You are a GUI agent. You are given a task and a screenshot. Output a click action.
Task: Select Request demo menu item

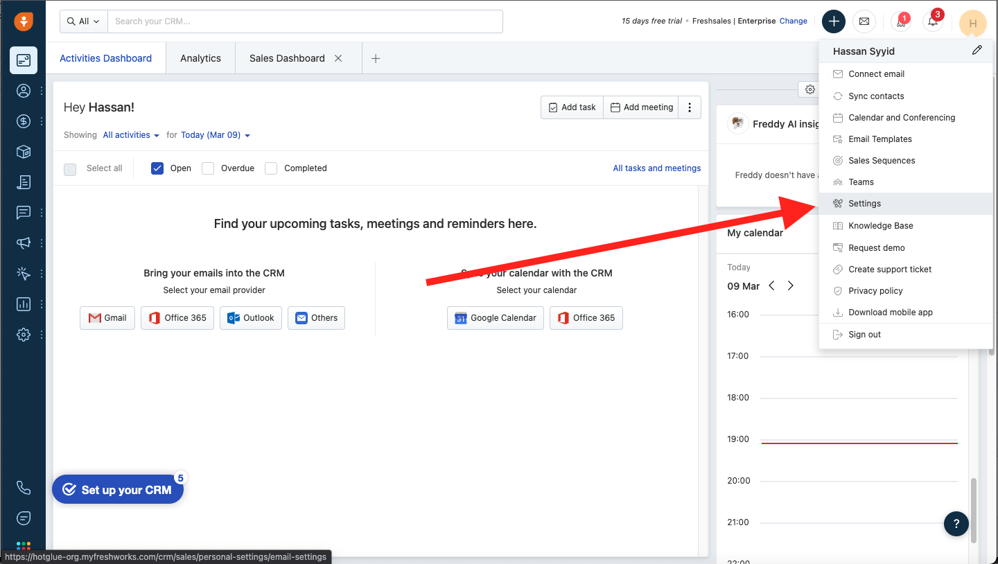tap(906, 248)
